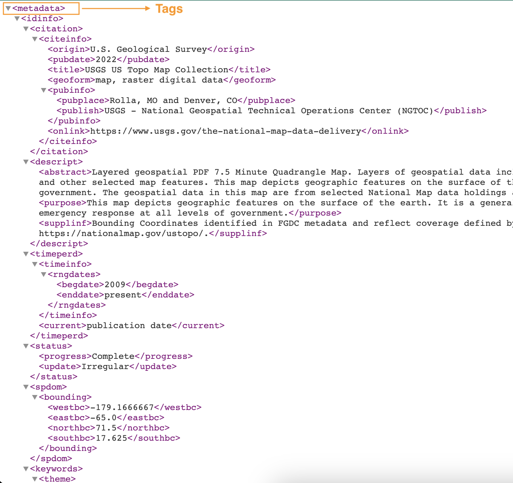The width and height of the screenshot is (513, 483).
Task: Click the supplinf line "Bounding Coordinates identified"
Action: click(276, 223)
